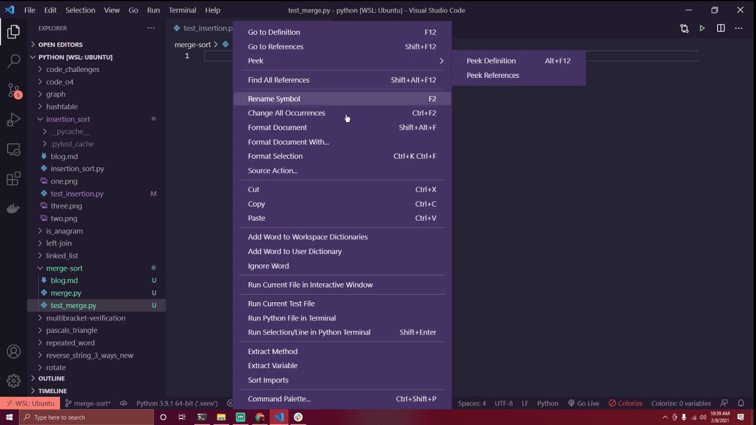The height and width of the screenshot is (425, 756).
Task: Click the merge-sort* branch in status bar
Action: tap(87, 403)
